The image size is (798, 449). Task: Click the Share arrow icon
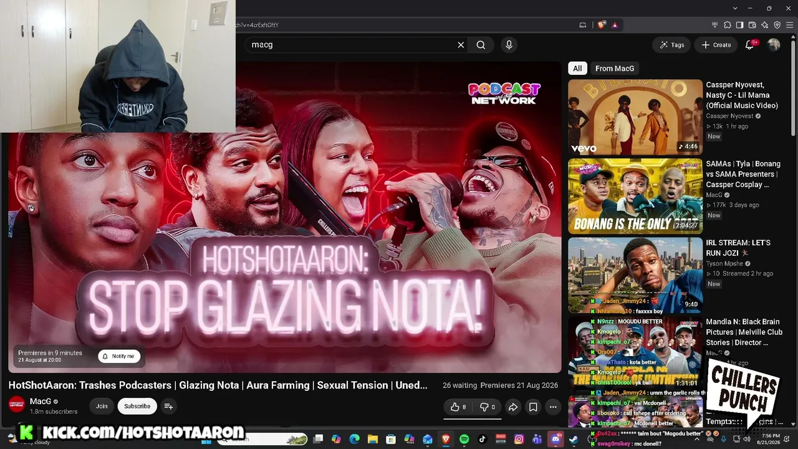coord(512,407)
